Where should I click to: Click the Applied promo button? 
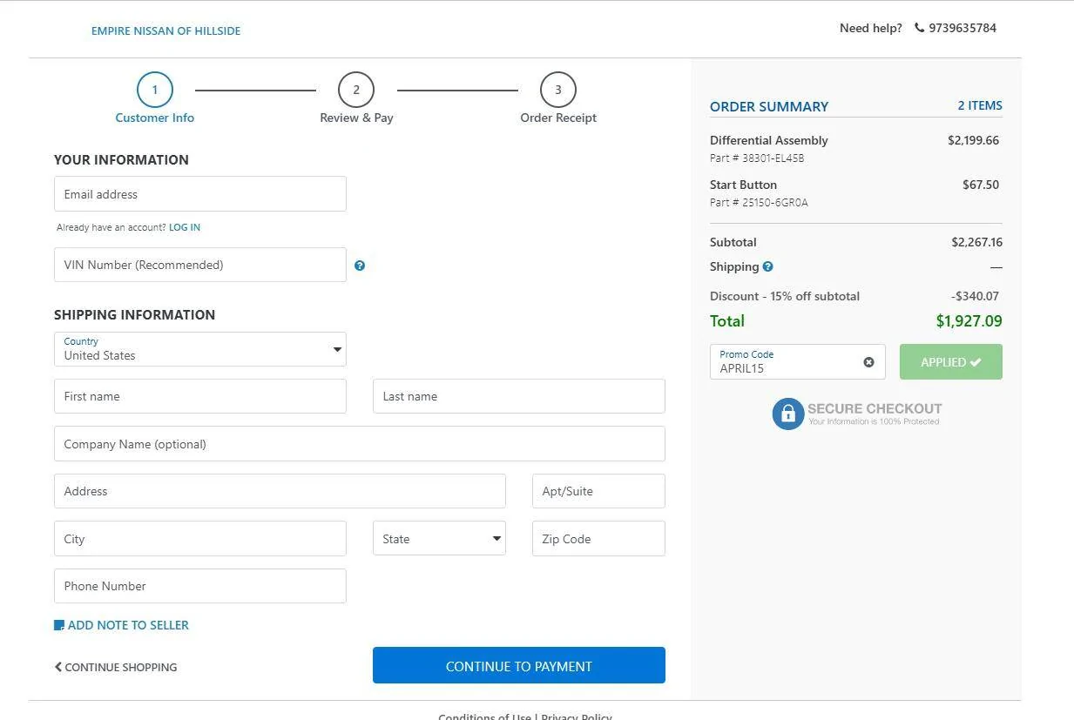(951, 362)
